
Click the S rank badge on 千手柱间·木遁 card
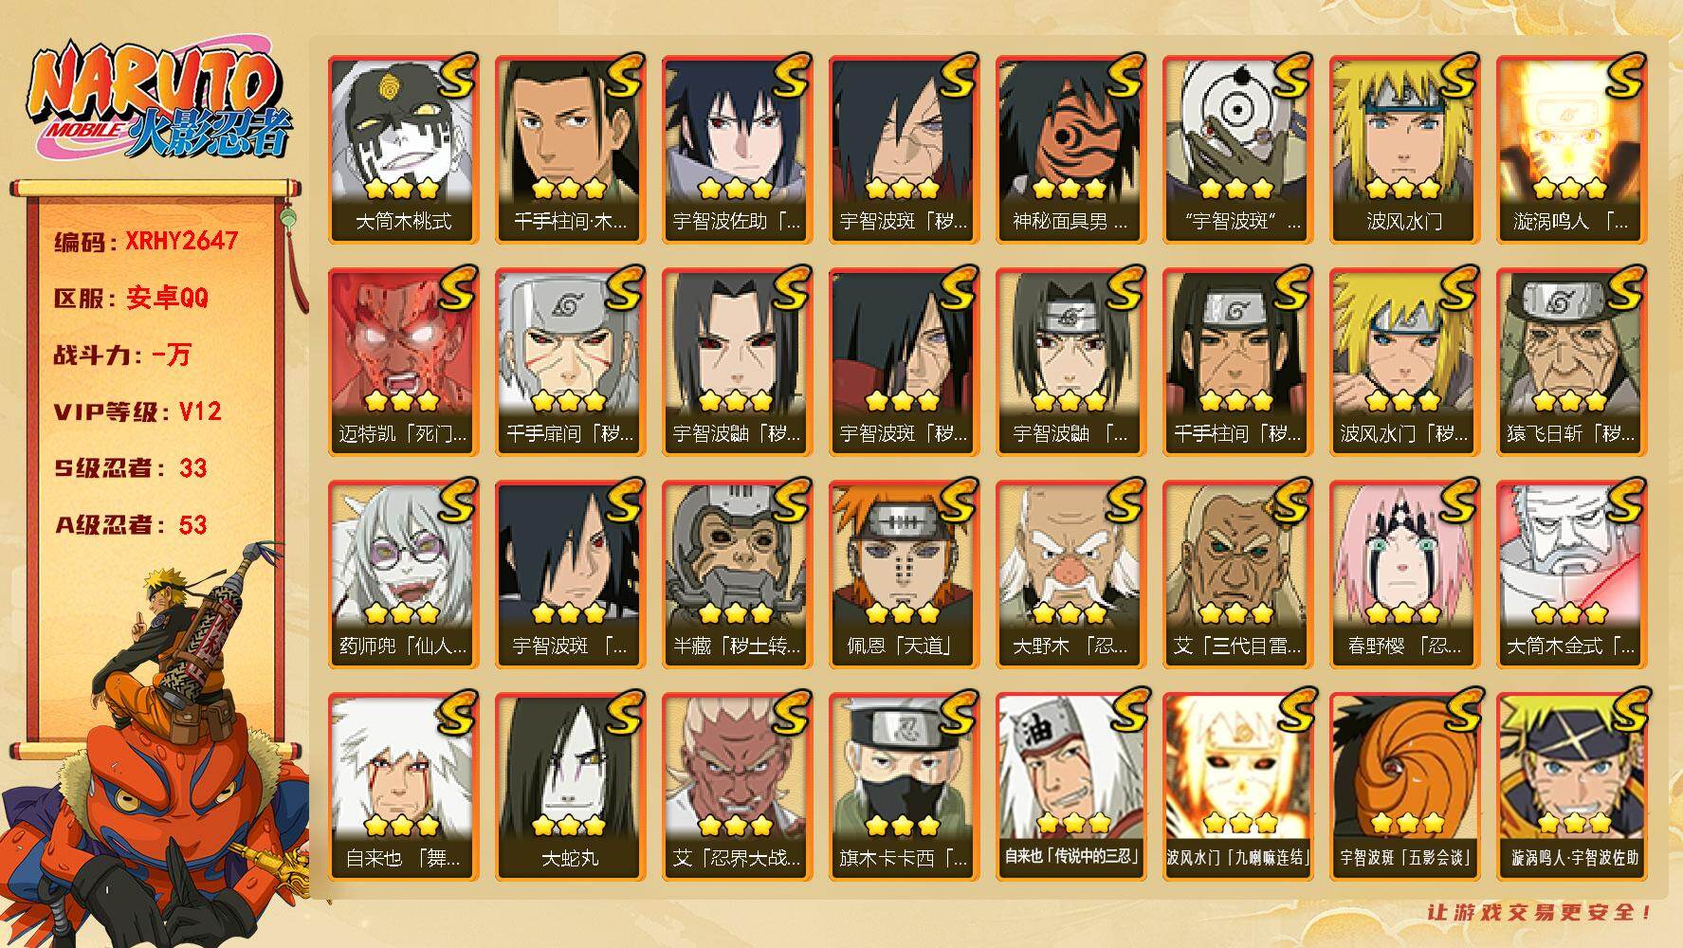pyautogui.click(x=623, y=76)
